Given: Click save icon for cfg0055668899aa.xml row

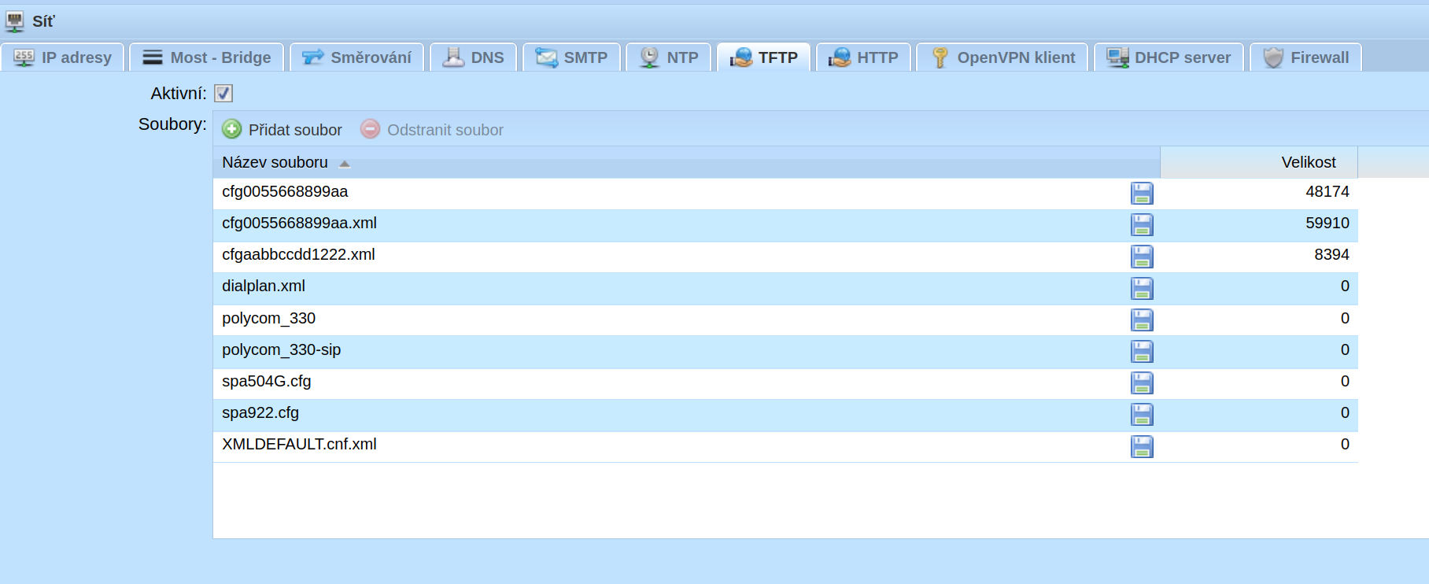Looking at the screenshot, I should (x=1142, y=225).
